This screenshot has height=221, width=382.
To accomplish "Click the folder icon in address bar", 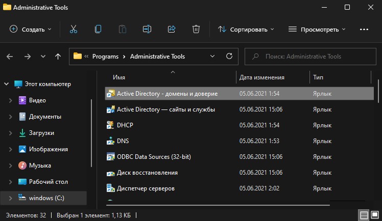I will pos(78,56).
